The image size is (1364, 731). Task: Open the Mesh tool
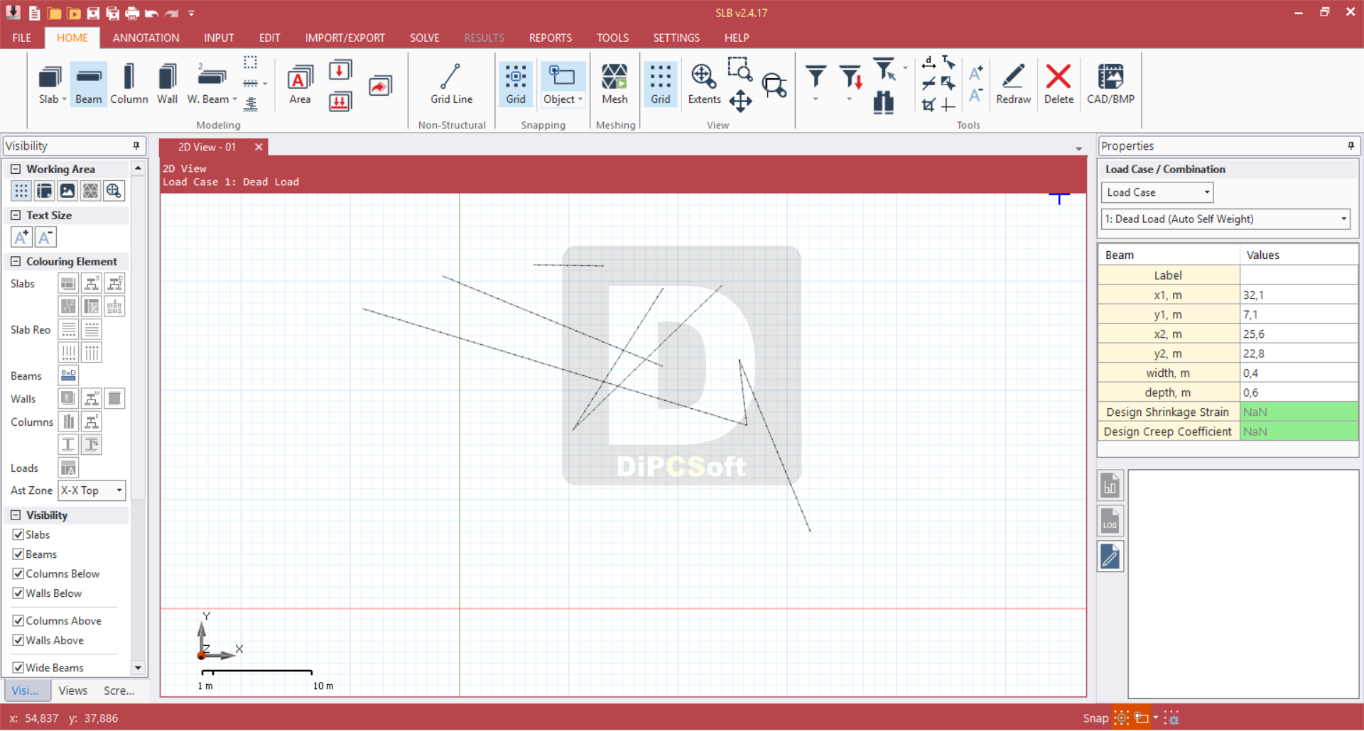tap(615, 84)
